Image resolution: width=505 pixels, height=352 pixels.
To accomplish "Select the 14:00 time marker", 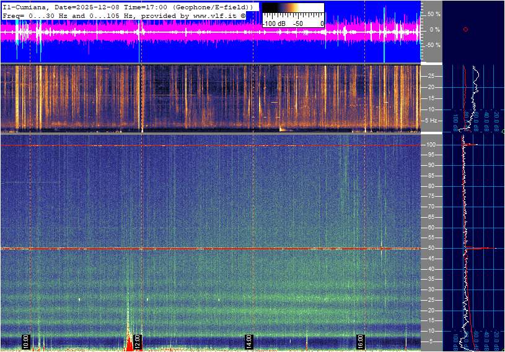I will pos(248,341).
